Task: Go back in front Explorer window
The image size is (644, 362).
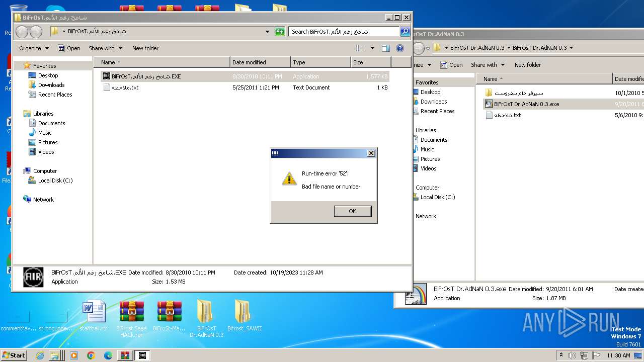Action: tap(22, 32)
